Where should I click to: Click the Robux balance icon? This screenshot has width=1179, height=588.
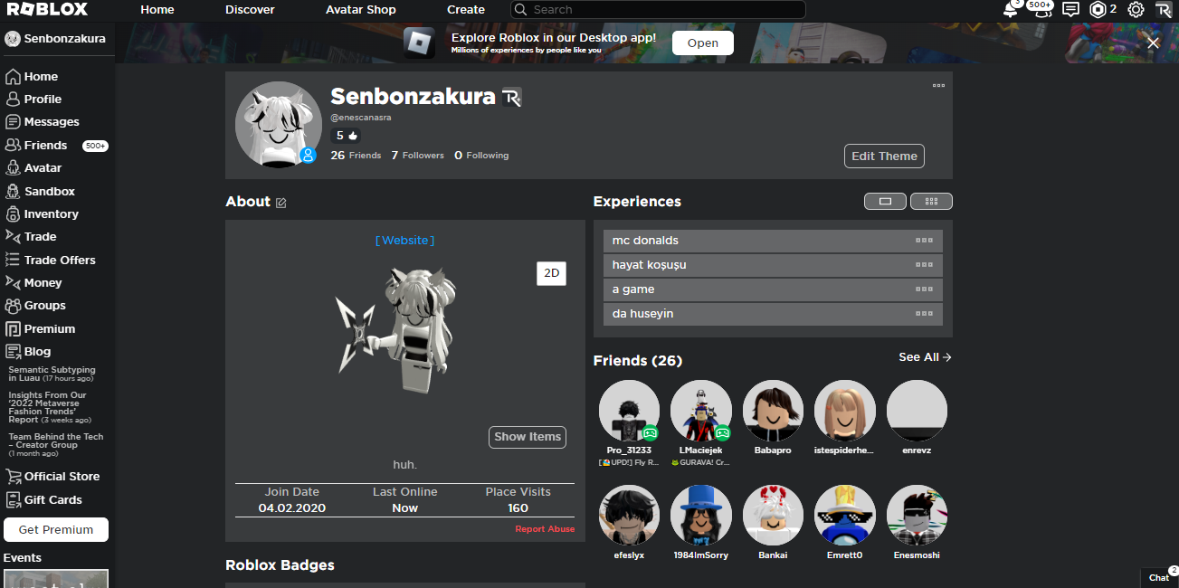click(x=1098, y=10)
